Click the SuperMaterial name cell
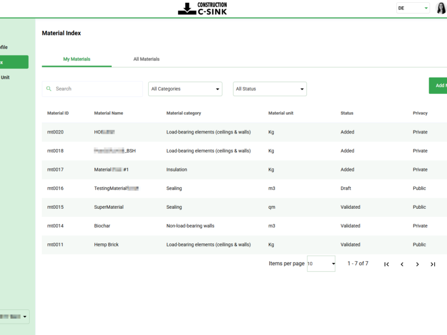The height and width of the screenshot is (335, 447). [x=109, y=207]
